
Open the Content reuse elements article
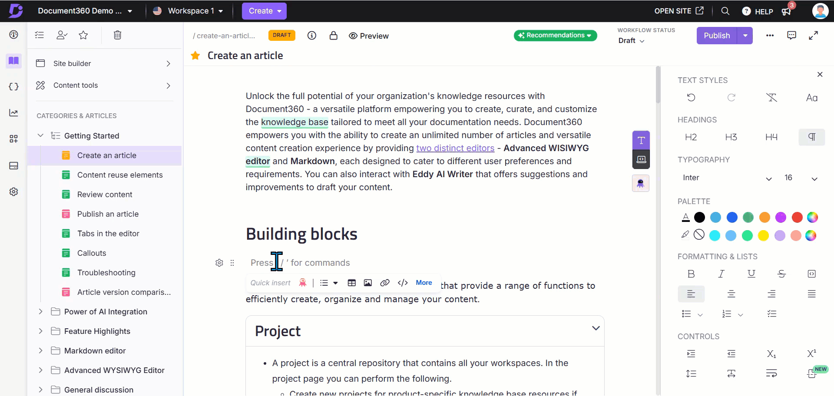120,175
